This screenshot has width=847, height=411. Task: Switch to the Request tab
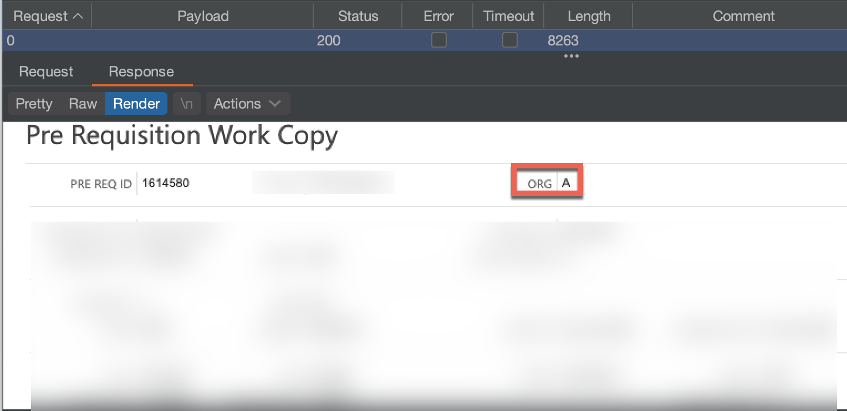click(46, 72)
